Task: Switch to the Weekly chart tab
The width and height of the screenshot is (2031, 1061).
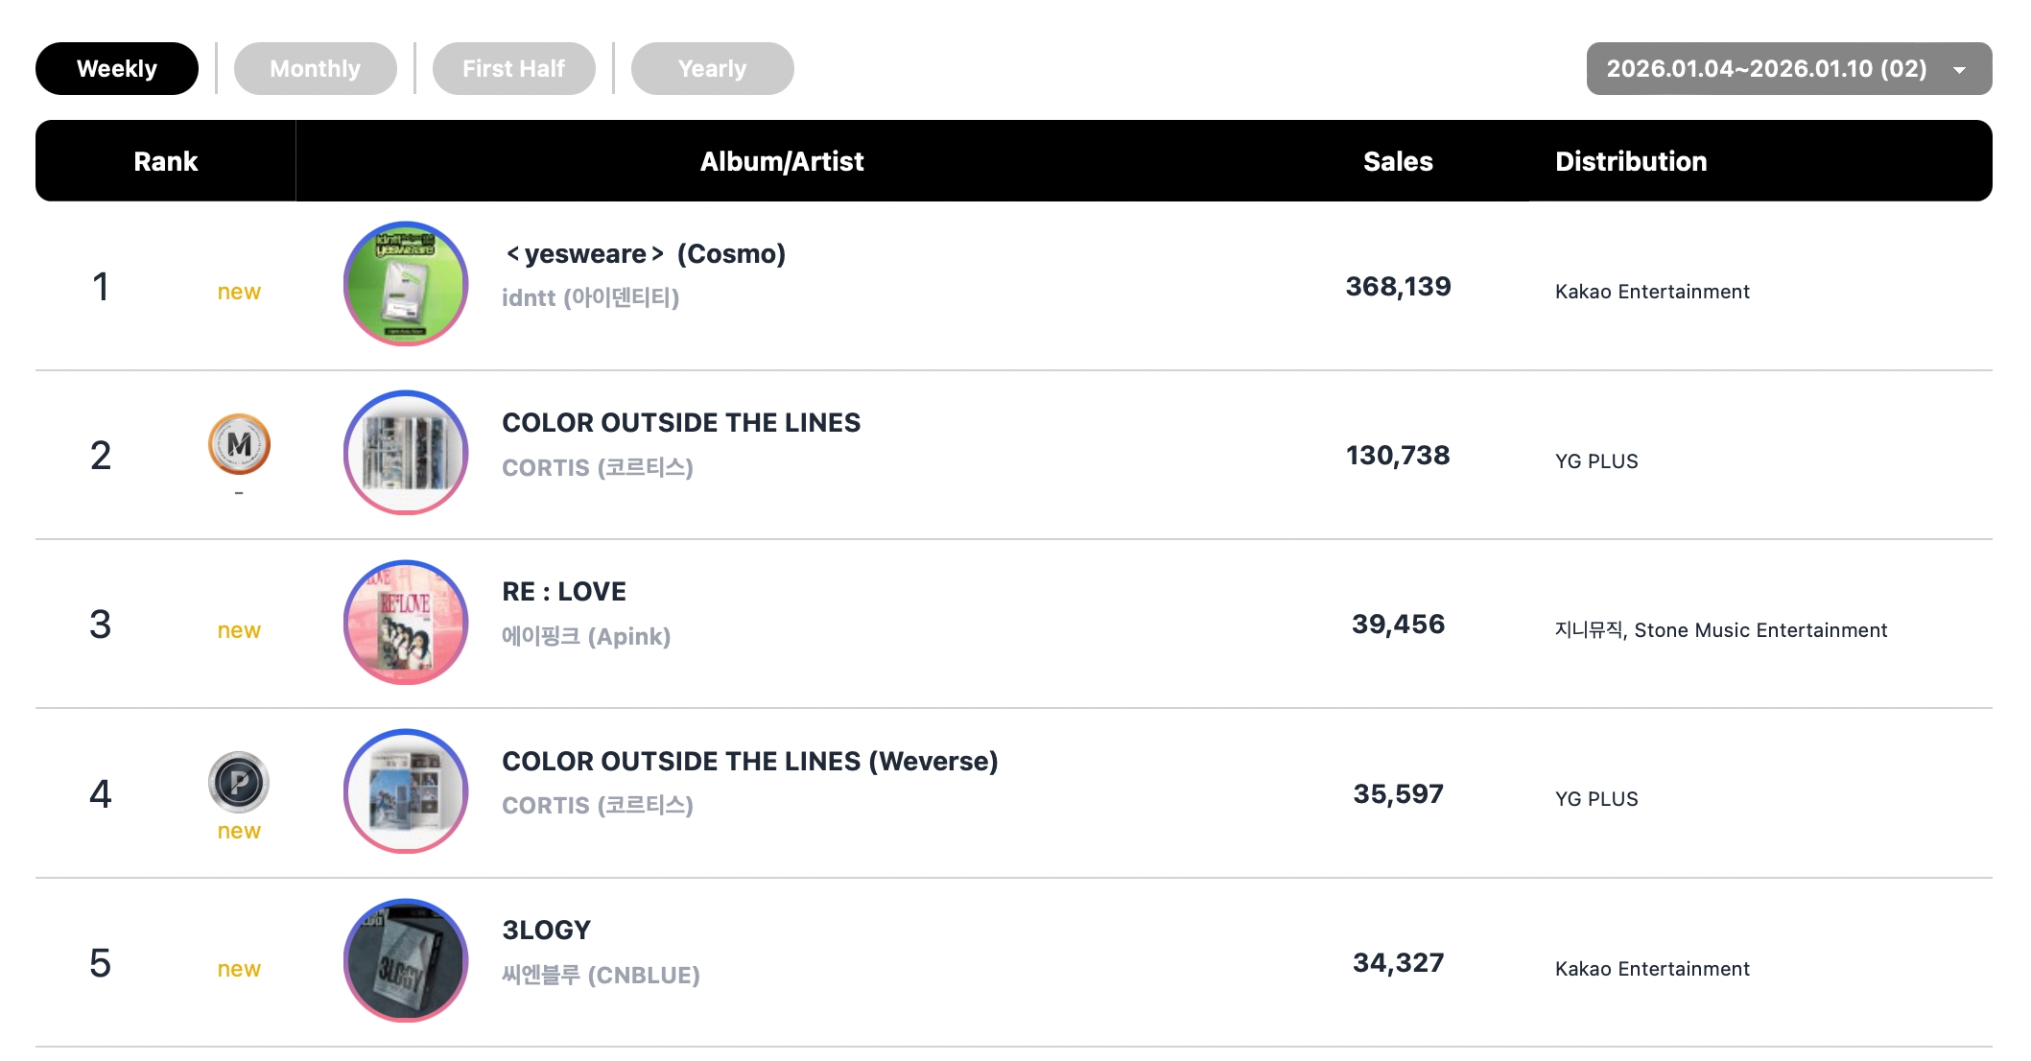Action: (x=117, y=69)
